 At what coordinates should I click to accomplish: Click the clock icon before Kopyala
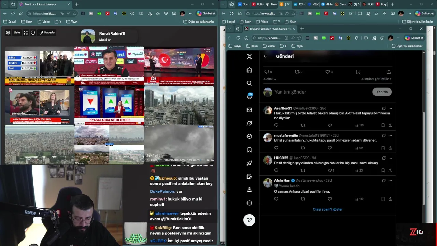(33, 32)
